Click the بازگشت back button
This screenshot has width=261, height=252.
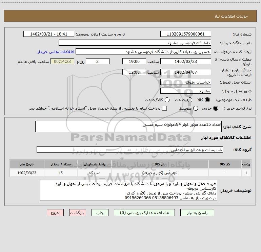[x=78, y=213]
